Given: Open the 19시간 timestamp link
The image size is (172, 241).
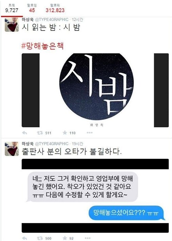Looking at the screenshot, I should [77, 144].
